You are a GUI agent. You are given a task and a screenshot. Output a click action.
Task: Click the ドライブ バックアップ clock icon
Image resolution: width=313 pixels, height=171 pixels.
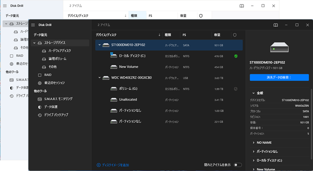(40, 115)
